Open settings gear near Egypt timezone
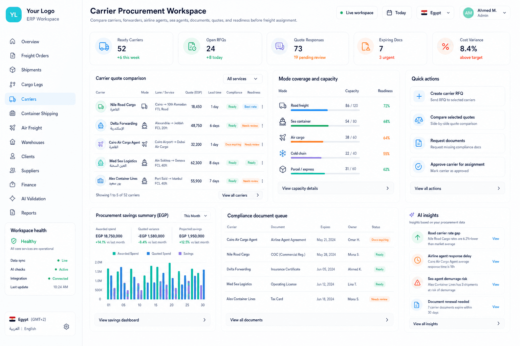The height and width of the screenshot is (346, 520). pos(66,326)
